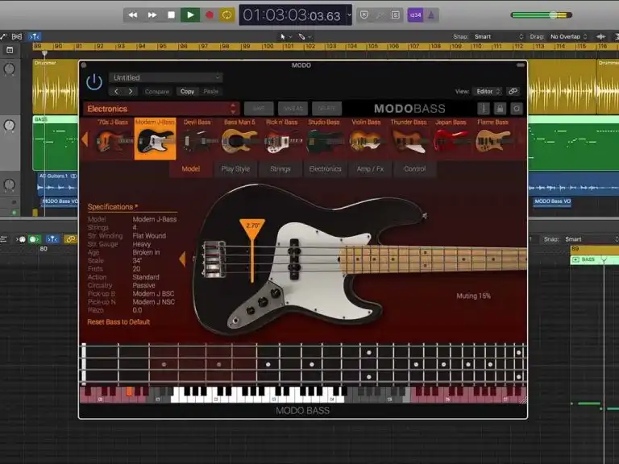Image resolution: width=619 pixels, height=464 pixels.
Task: Click the Paste button
Action: pyautogui.click(x=211, y=91)
